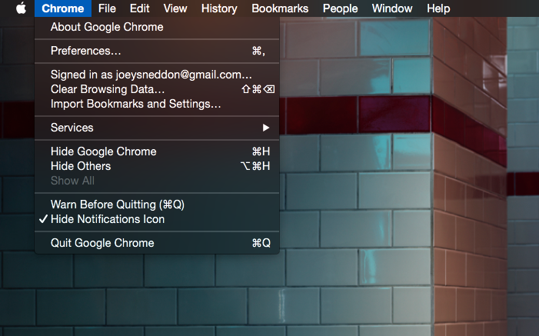This screenshot has width=539, height=336.
Task: Select Import Bookmarks and Settings
Action: (x=136, y=104)
